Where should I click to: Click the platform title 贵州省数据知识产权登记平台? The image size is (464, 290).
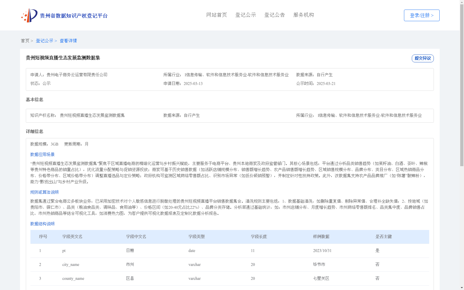point(74,16)
